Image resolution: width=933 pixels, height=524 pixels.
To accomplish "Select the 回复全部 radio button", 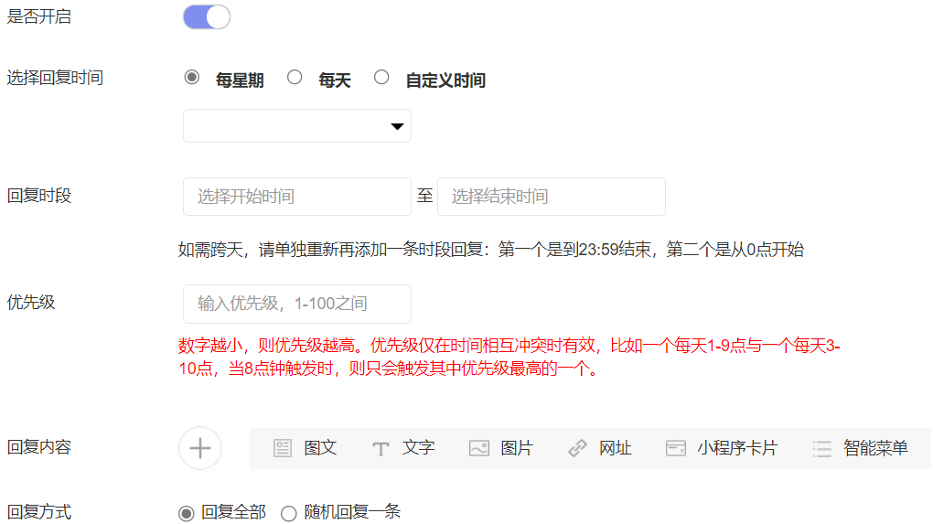I will pyautogui.click(x=187, y=513).
